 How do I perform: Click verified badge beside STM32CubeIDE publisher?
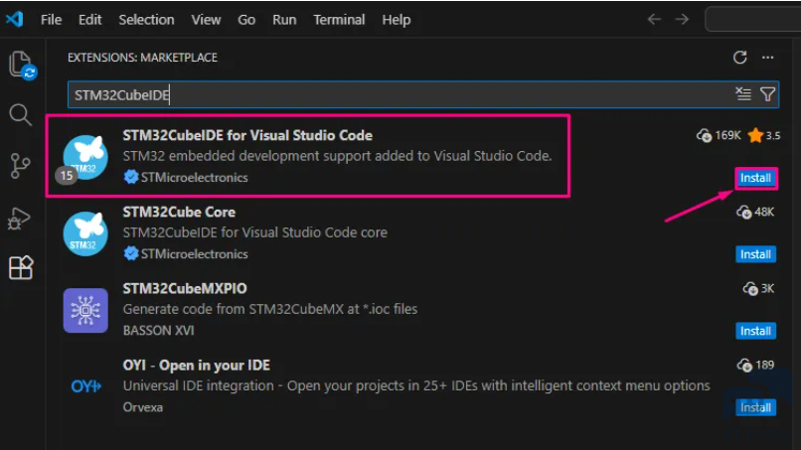(131, 177)
